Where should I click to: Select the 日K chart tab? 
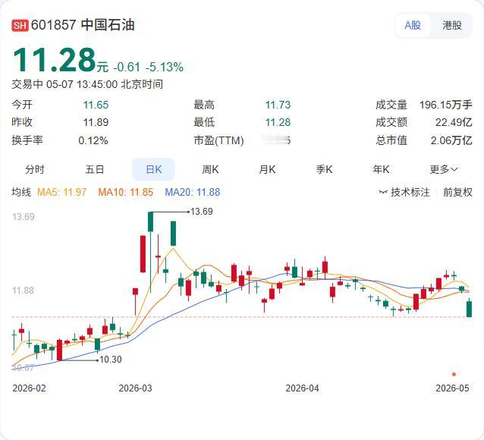click(153, 169)
